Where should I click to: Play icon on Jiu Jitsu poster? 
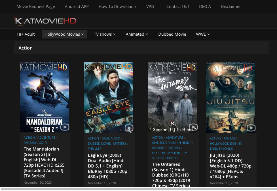pos(251,128)
